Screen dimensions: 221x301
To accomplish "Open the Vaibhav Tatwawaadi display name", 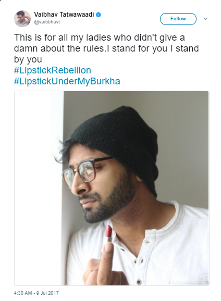I will point(64,15).
